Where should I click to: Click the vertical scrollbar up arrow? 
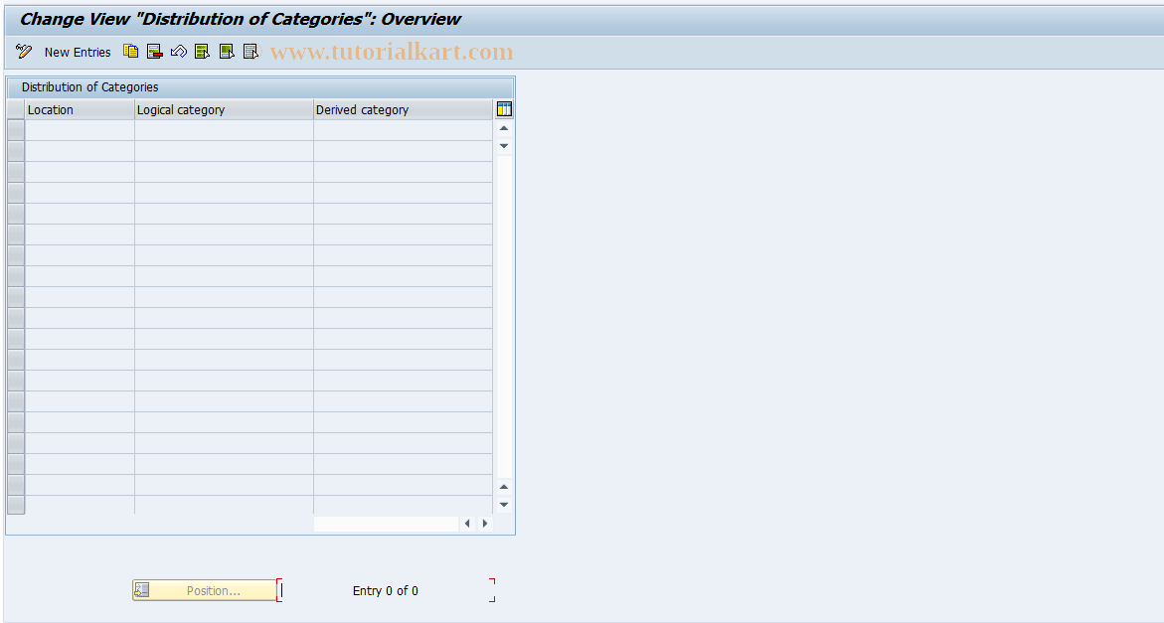point(504,127)
